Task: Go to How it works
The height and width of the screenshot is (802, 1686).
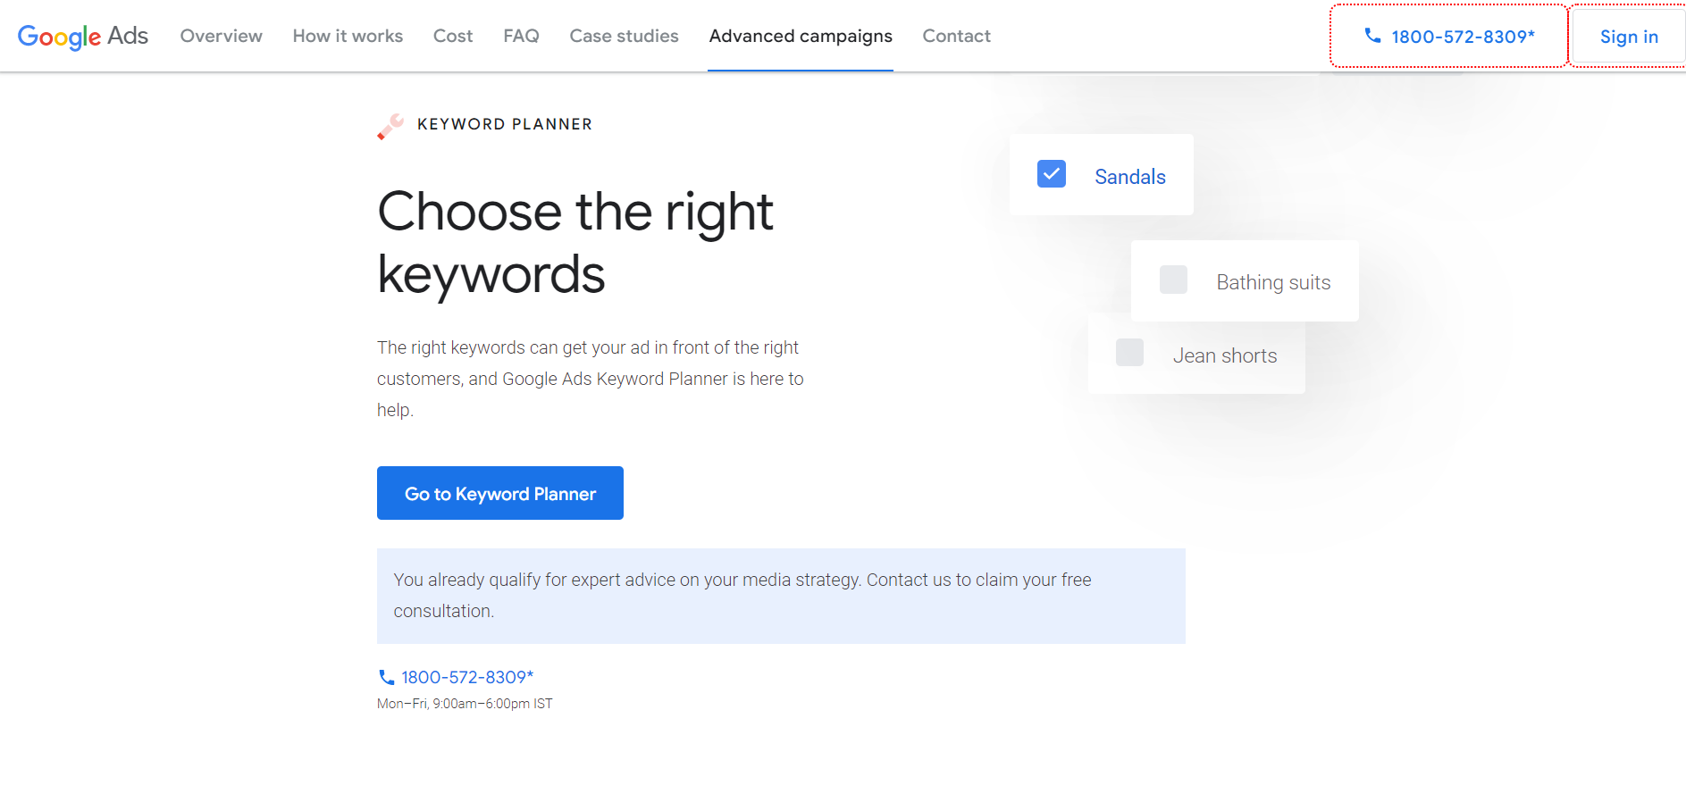Action: coord(348,36)
